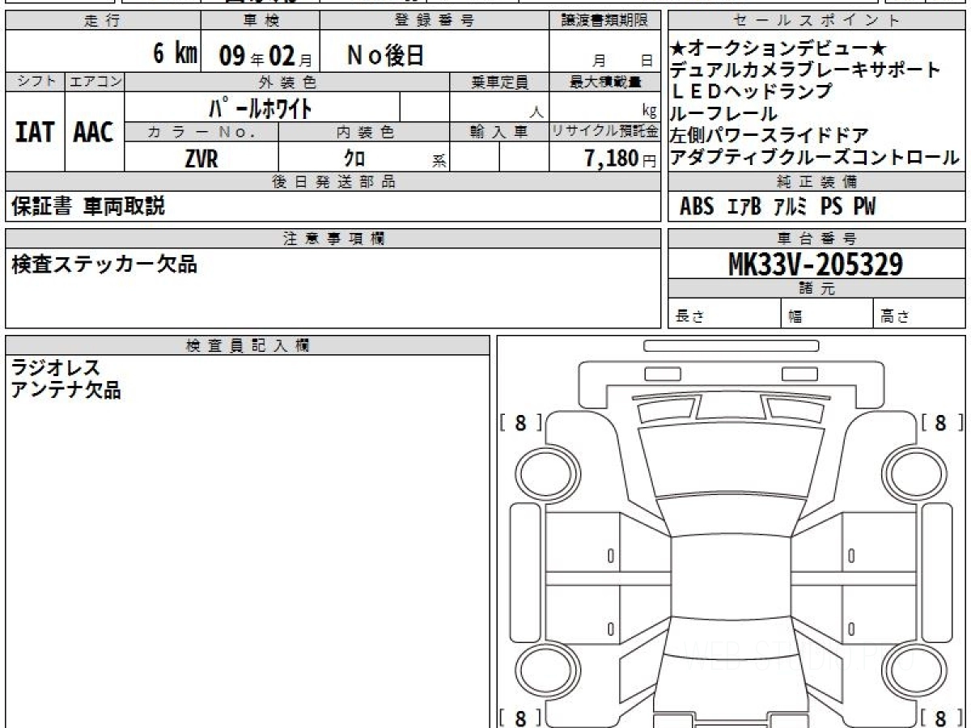Click the ルーフレール sales point
The image size is (971, 728).
tap(723, 114)
